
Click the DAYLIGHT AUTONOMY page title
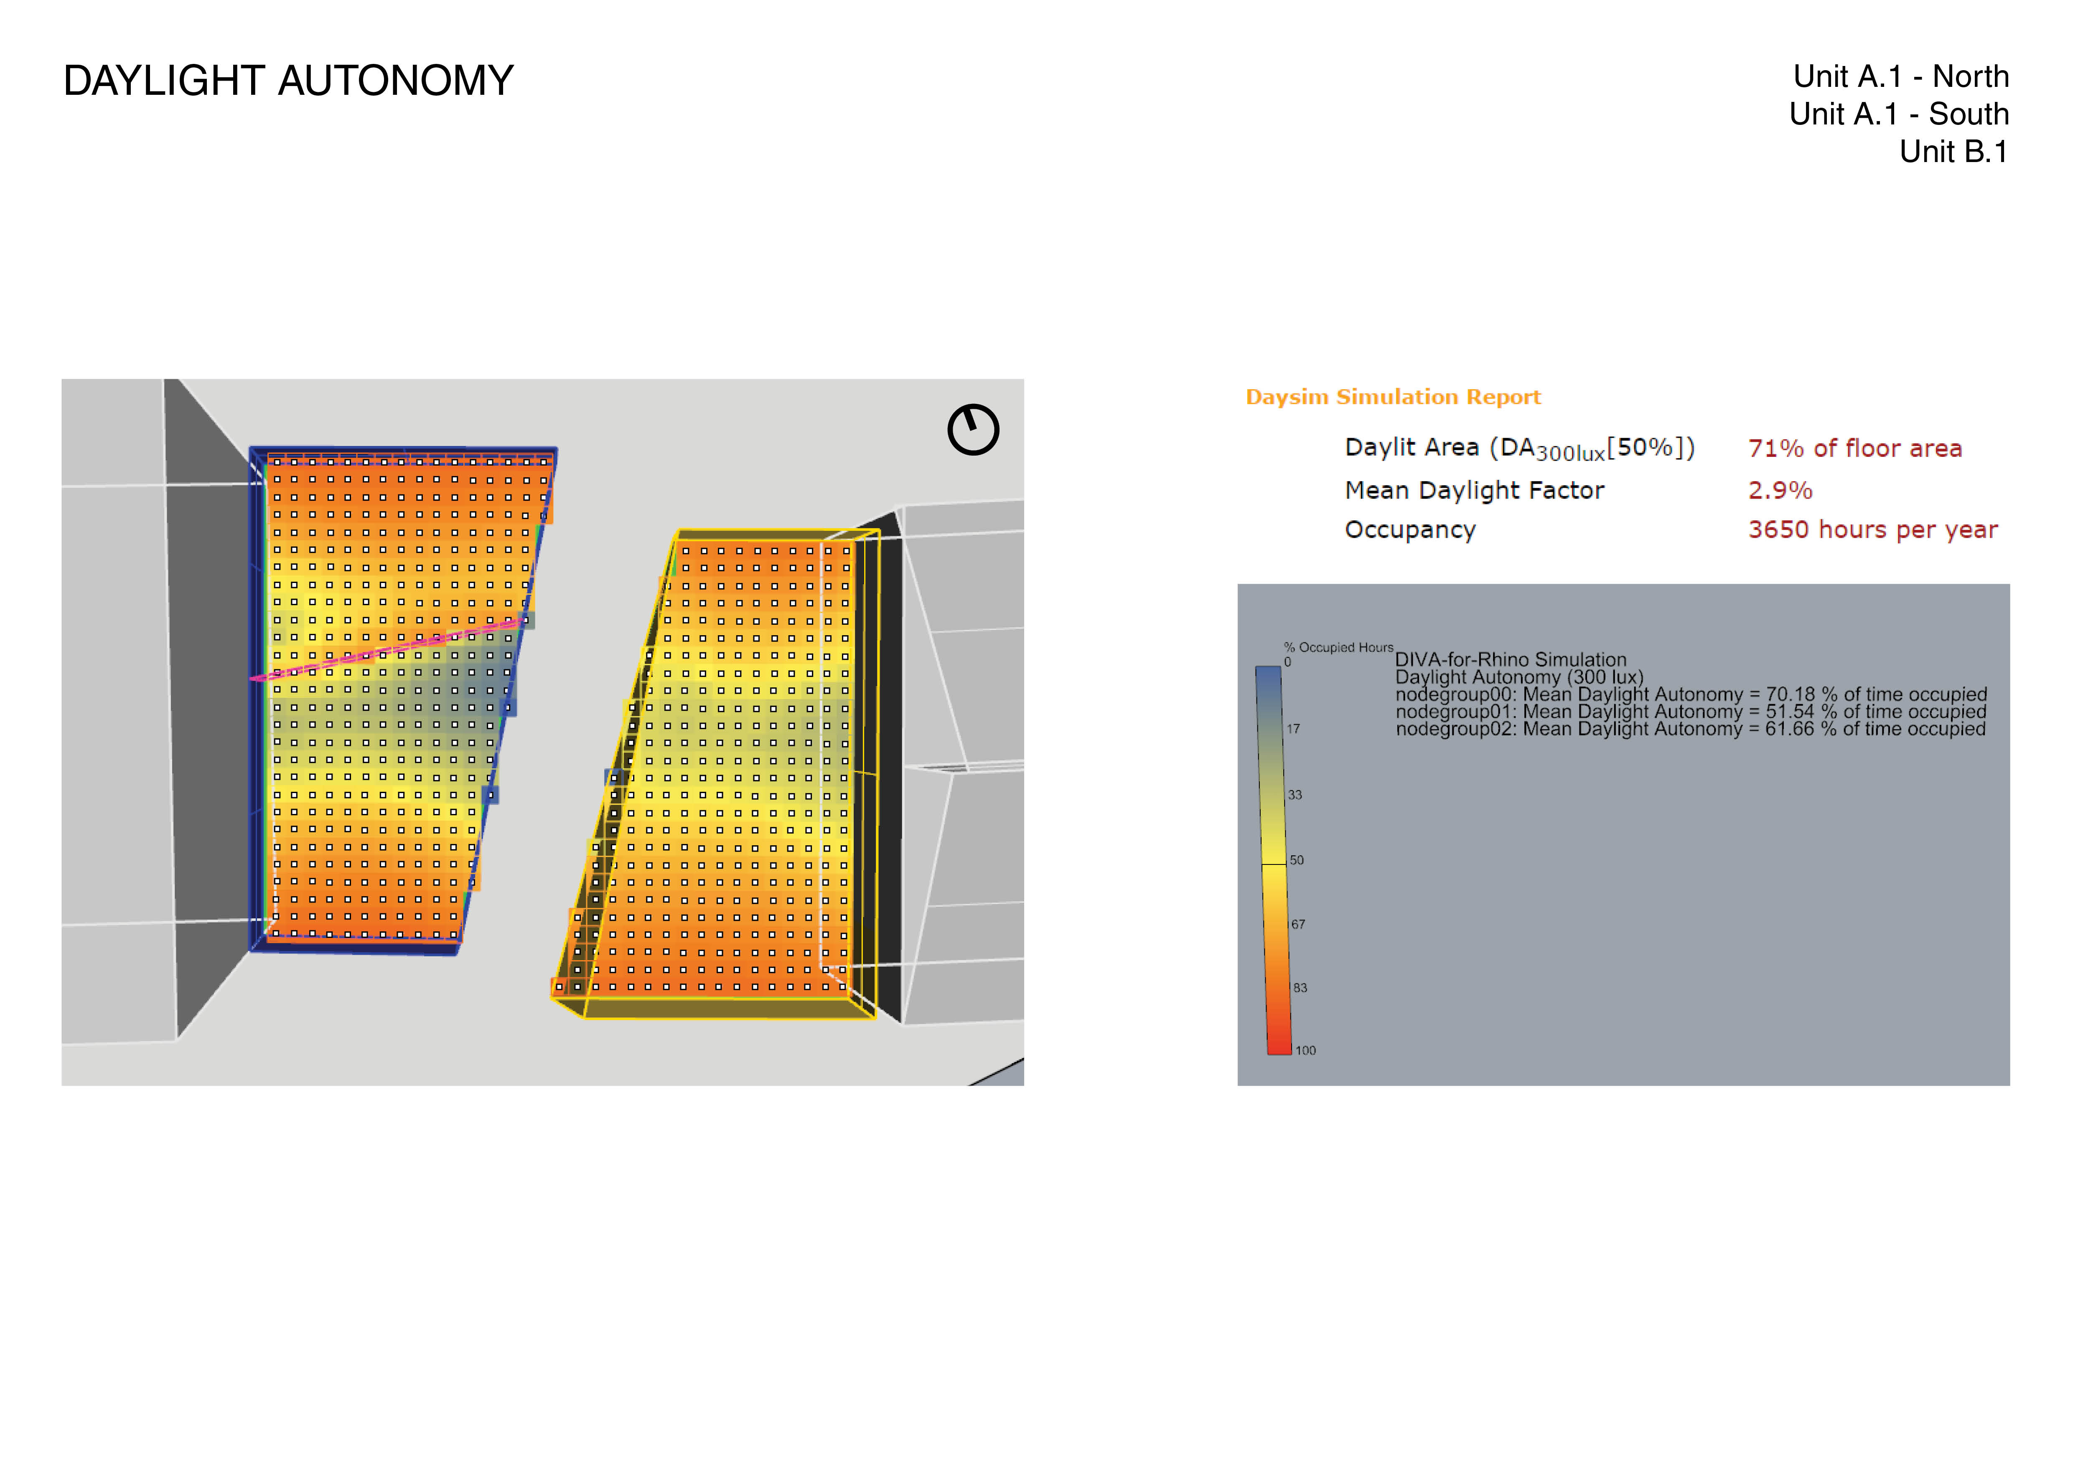(x=288, y=81)
